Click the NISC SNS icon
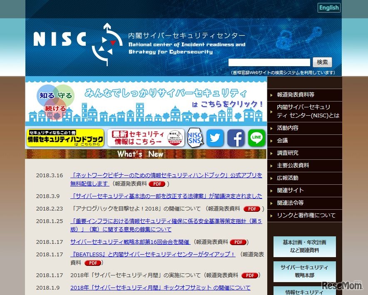Viewport: 368px width, 295px height. point(196,138)
